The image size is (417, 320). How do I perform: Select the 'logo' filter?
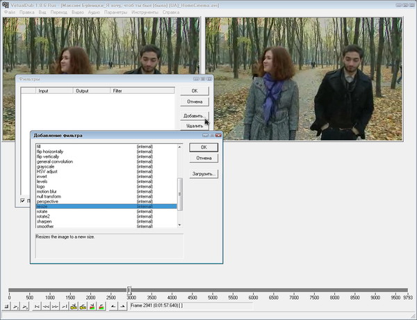[x=106, y=186]
